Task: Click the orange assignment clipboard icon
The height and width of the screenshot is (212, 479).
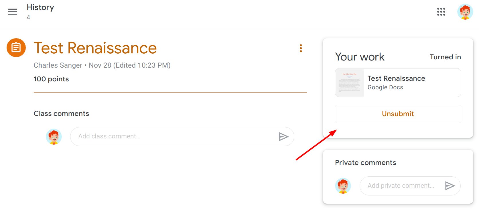Action: coord(16,47)
